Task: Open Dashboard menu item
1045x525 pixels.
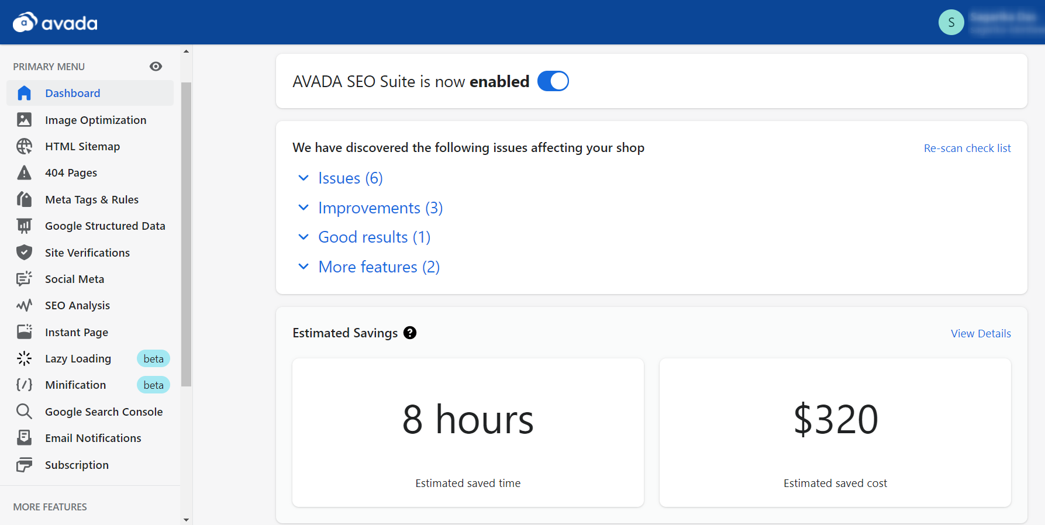Action: 90,93
